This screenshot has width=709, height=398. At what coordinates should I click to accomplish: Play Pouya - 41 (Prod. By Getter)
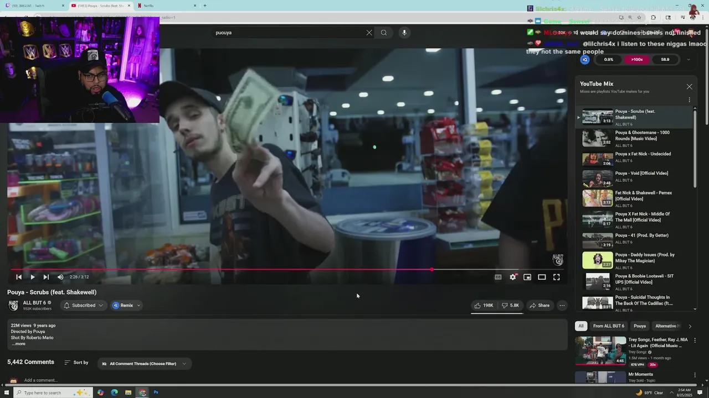coord(634,240)
